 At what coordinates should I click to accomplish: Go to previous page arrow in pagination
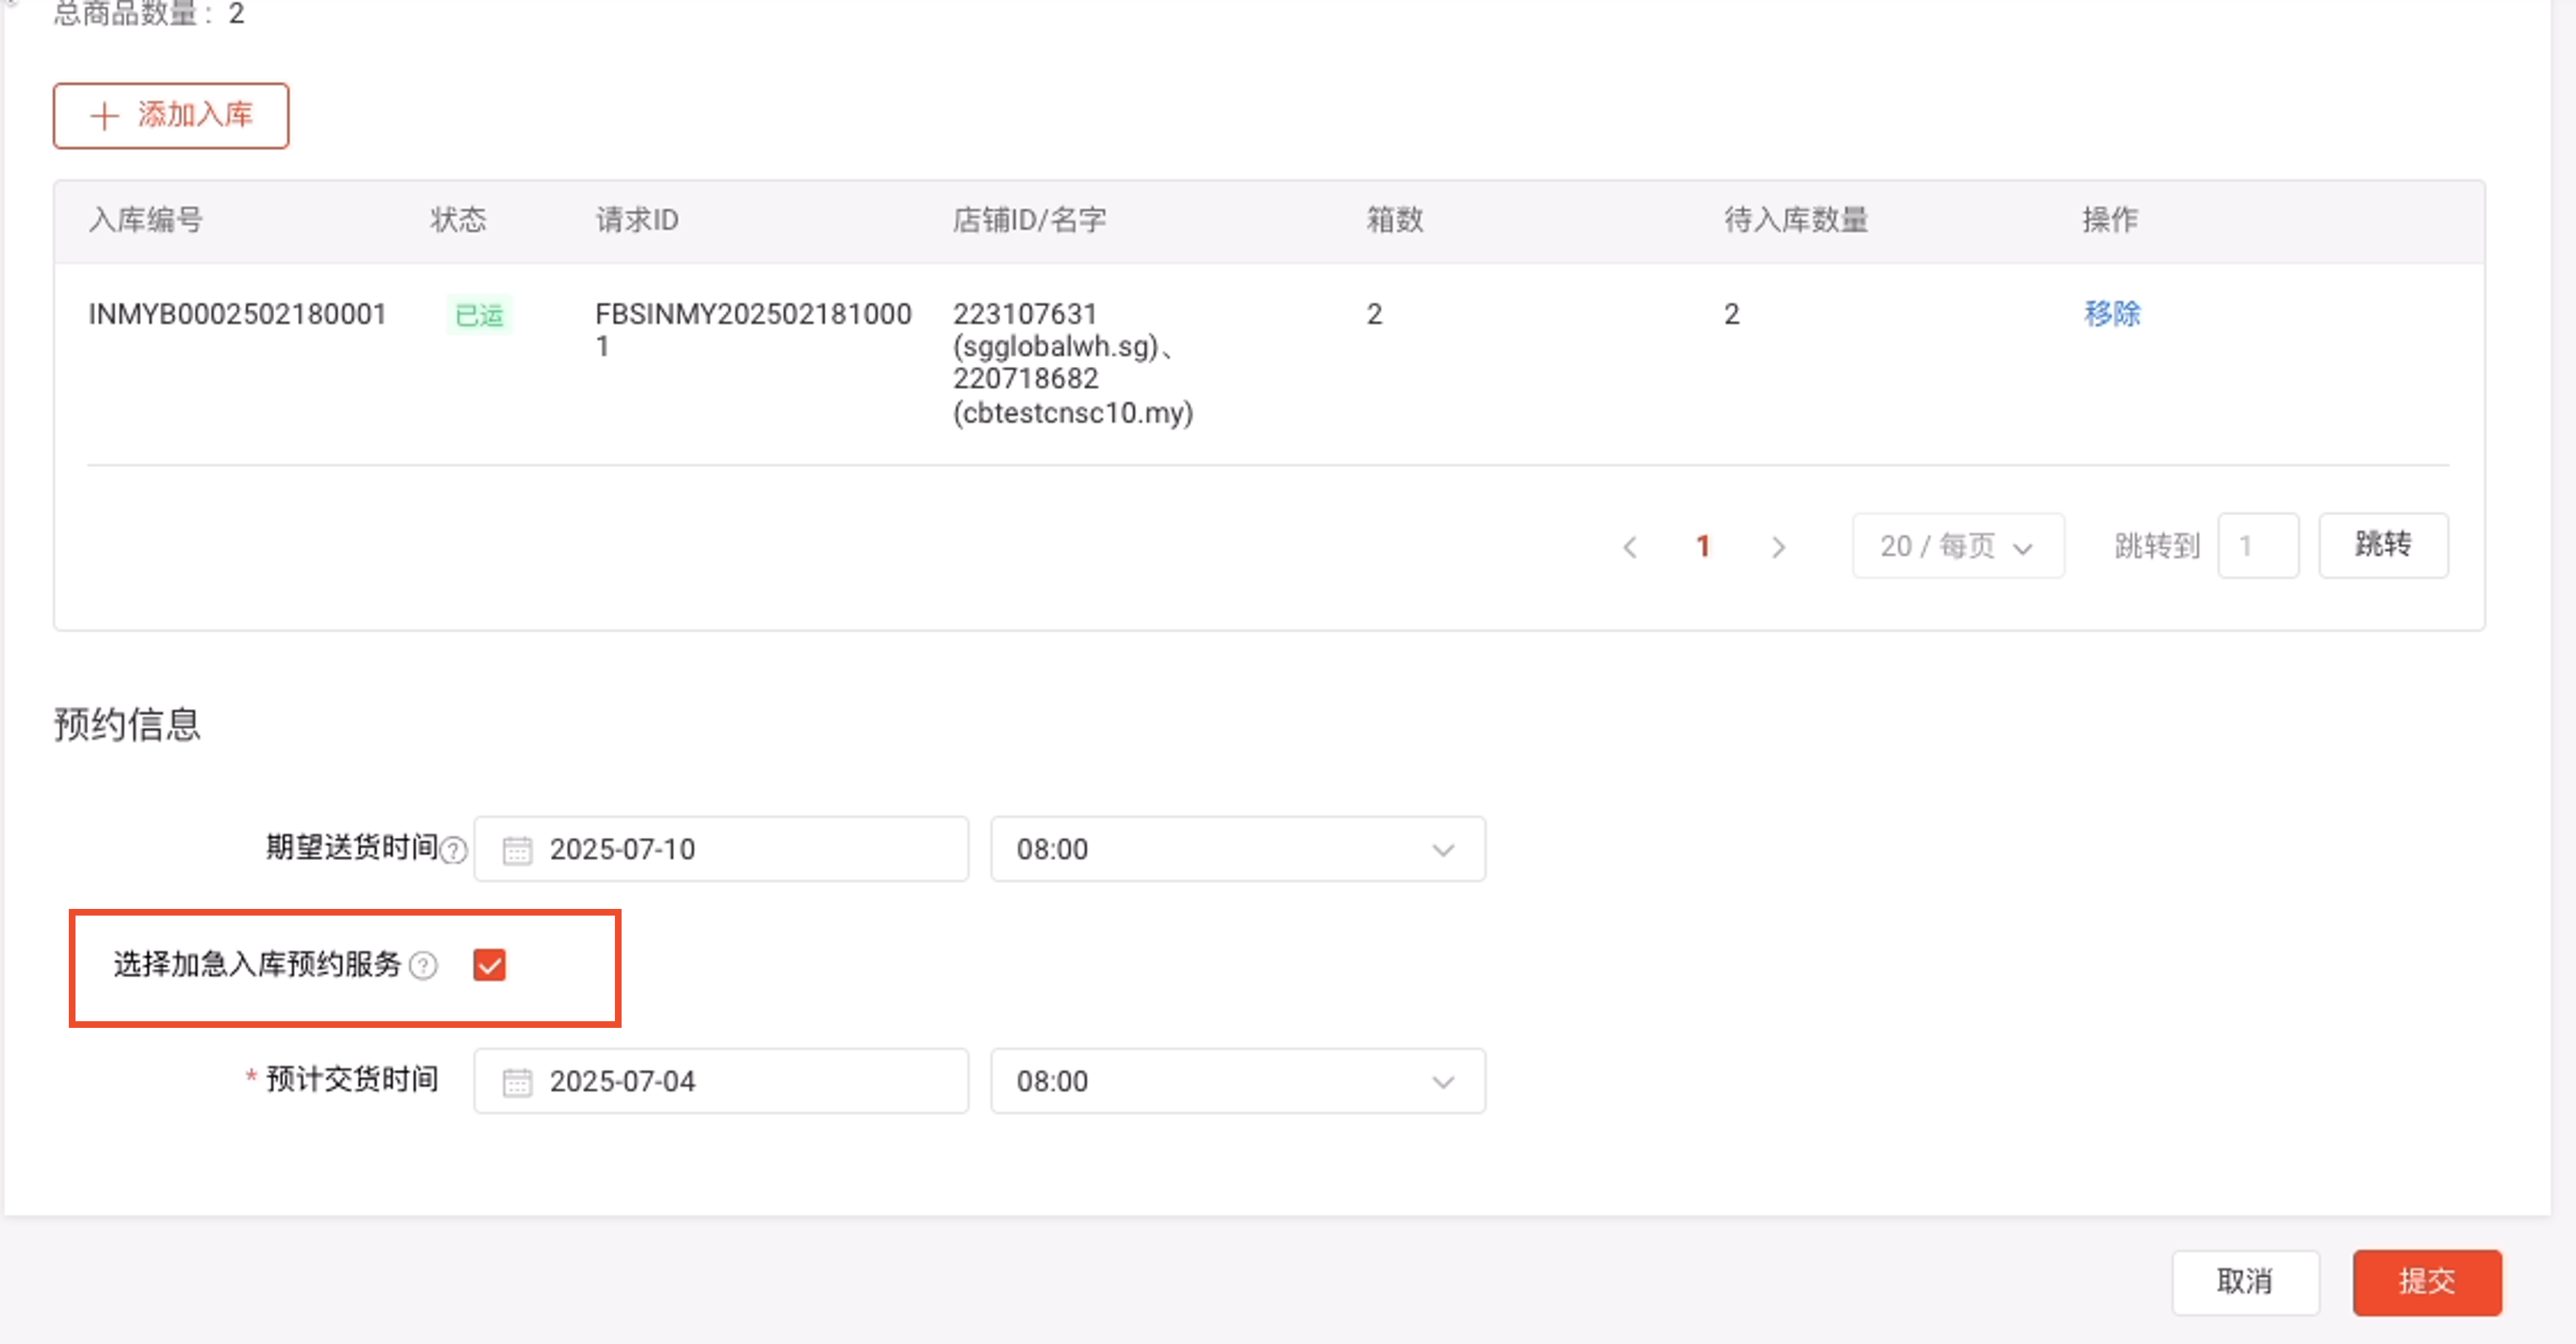tap(1630, 547)
